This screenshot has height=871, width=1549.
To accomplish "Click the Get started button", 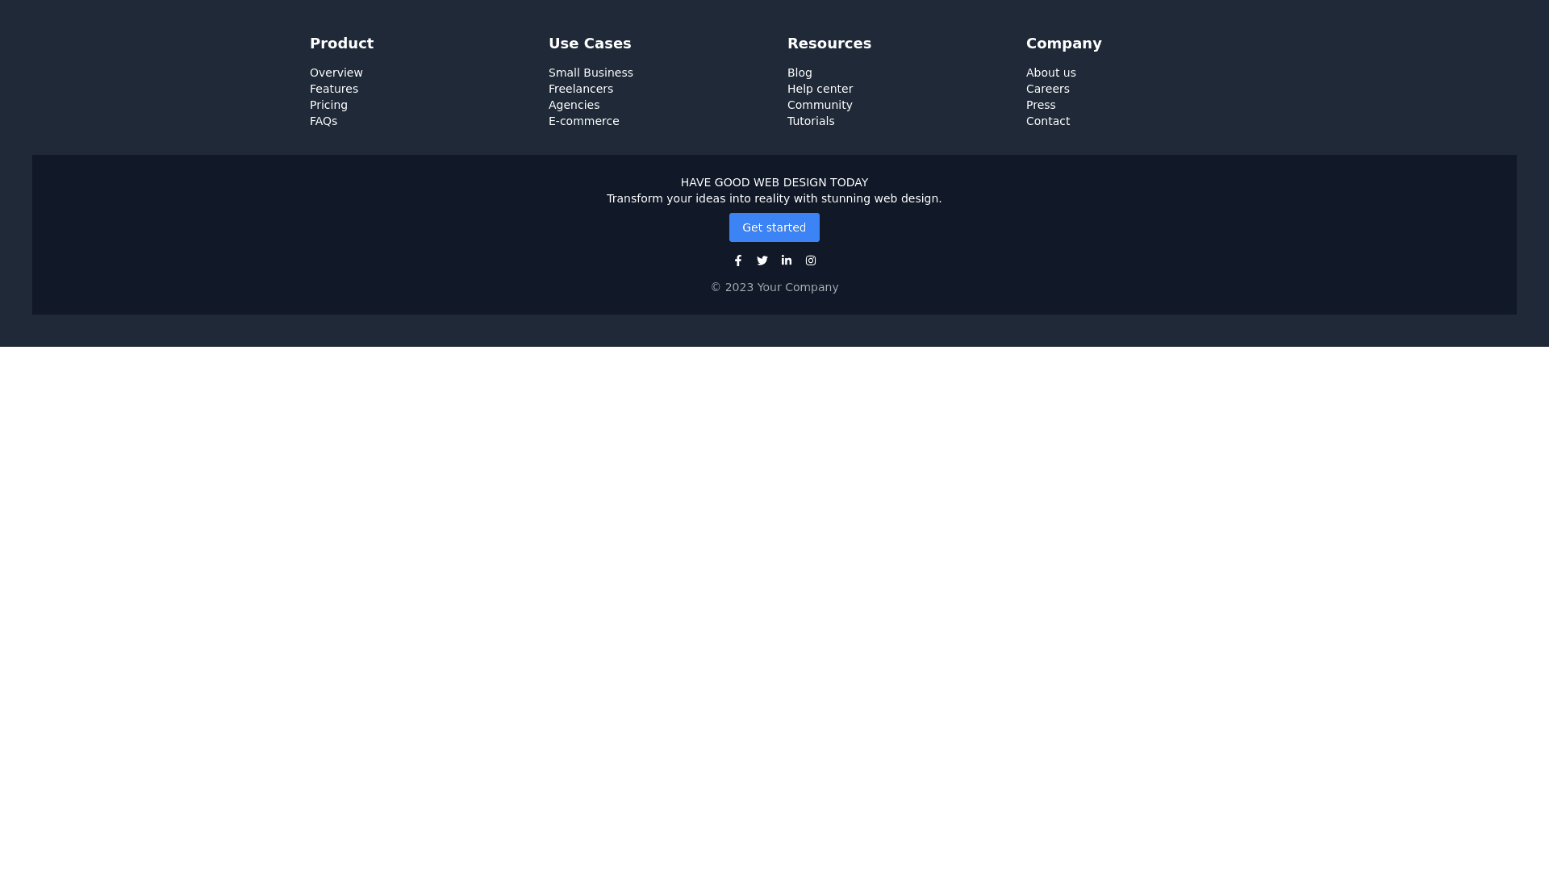I will coord(774,227).
